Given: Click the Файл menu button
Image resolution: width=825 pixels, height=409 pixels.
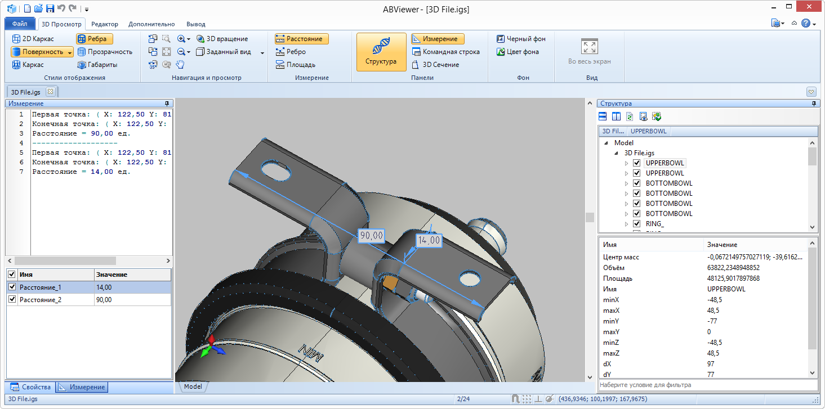Looking at the screenshot, I should (20, 24).
